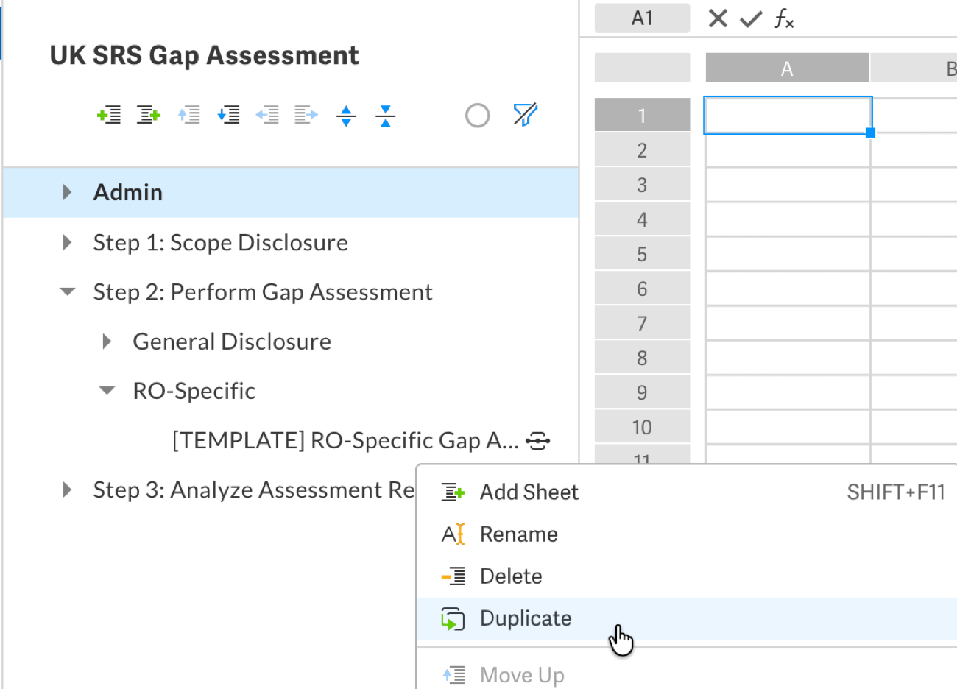The image size is (957, 689).
Task: Choose Add Sheet from context menu
Action: click(x=687, y=492)
